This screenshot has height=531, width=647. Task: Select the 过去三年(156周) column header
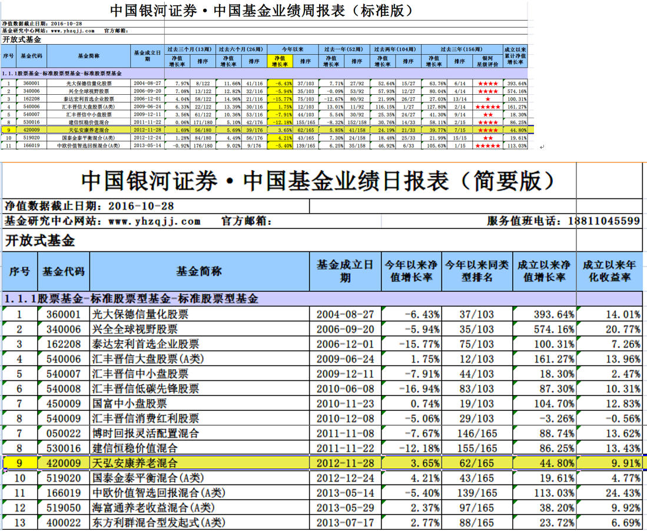tap(462, 49)
